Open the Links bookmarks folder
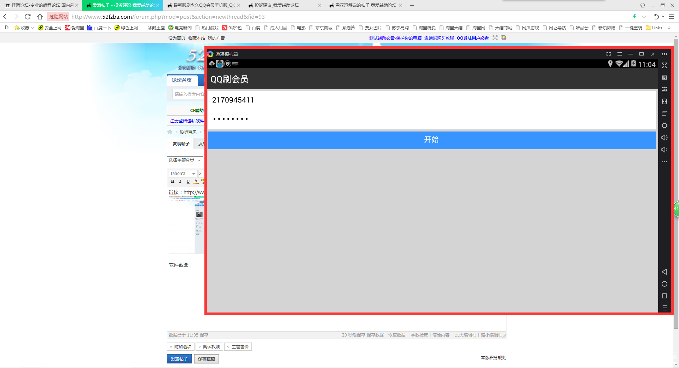 [x=654, y=28]
